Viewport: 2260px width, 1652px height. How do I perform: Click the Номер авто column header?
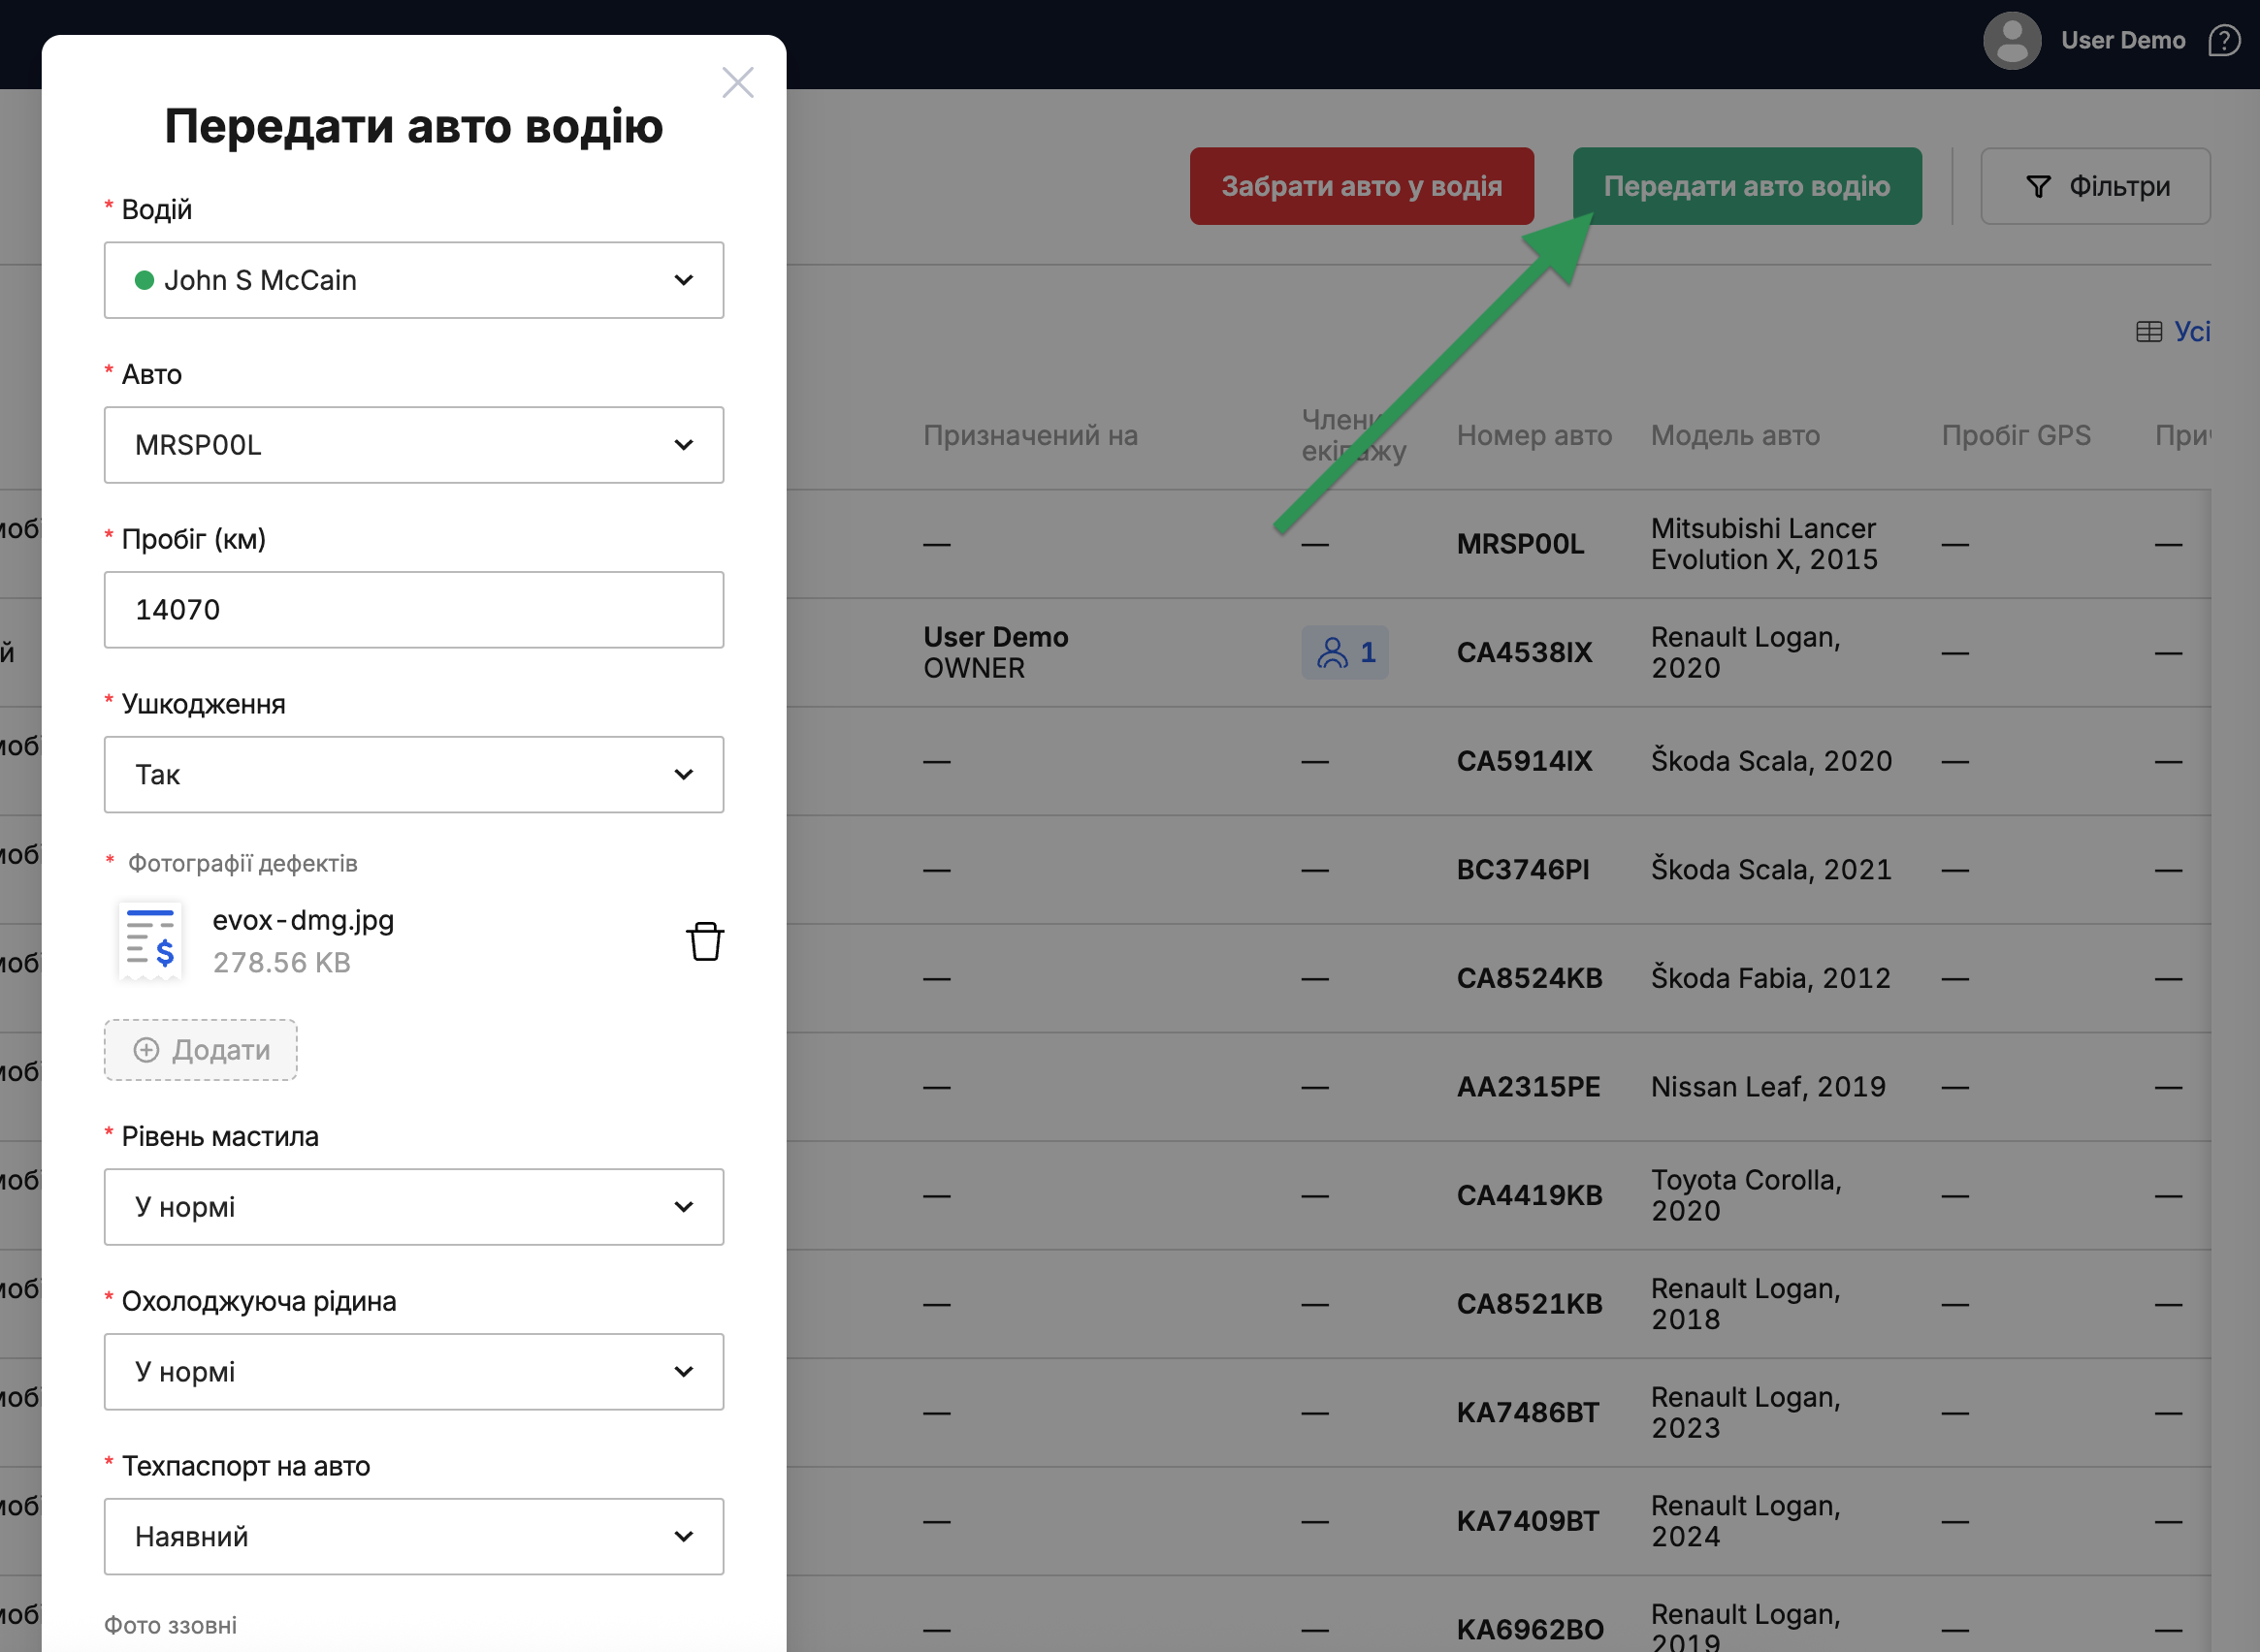1534,435
